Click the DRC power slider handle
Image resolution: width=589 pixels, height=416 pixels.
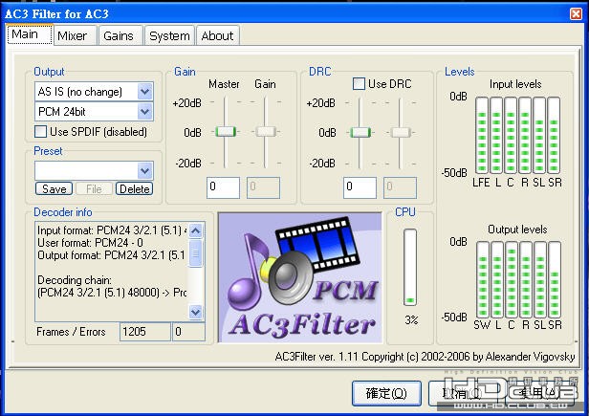point(360,132)
